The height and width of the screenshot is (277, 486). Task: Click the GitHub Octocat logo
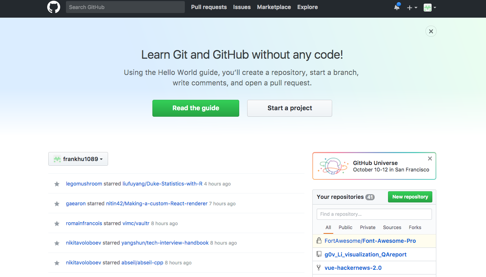(x=54, y=7)
